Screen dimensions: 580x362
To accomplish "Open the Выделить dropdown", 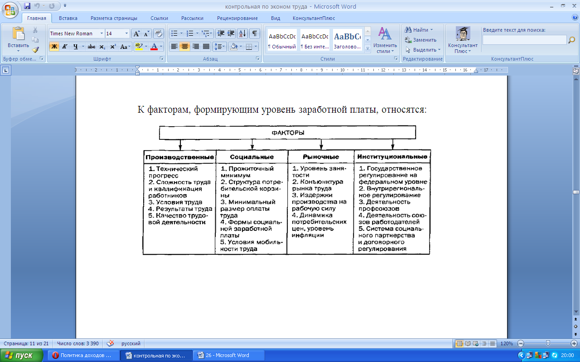I will click(x=440, y=50).
